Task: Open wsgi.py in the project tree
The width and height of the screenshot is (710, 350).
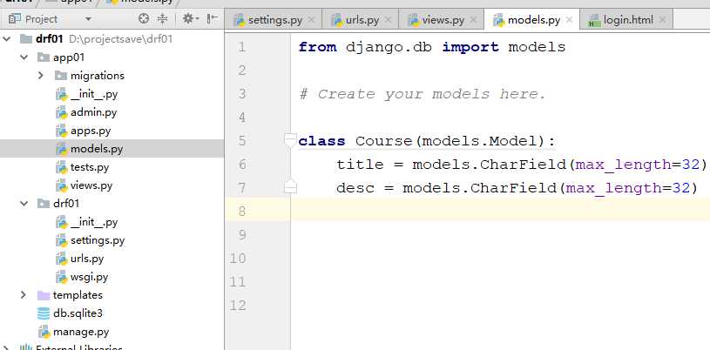Action: click(x=89, y=277)
